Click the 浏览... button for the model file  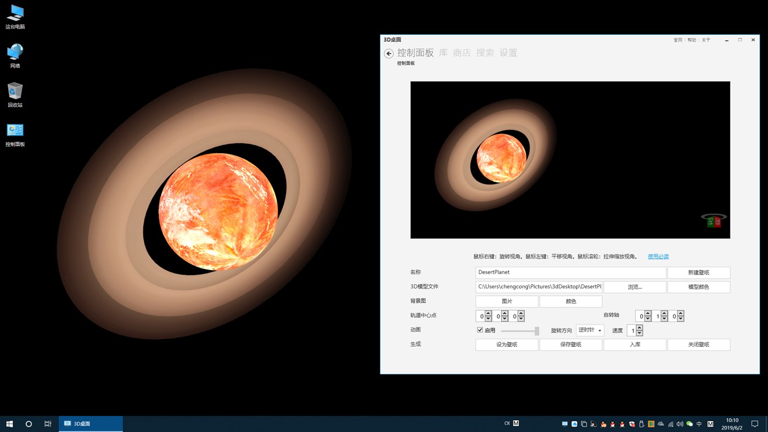[635, 287]
